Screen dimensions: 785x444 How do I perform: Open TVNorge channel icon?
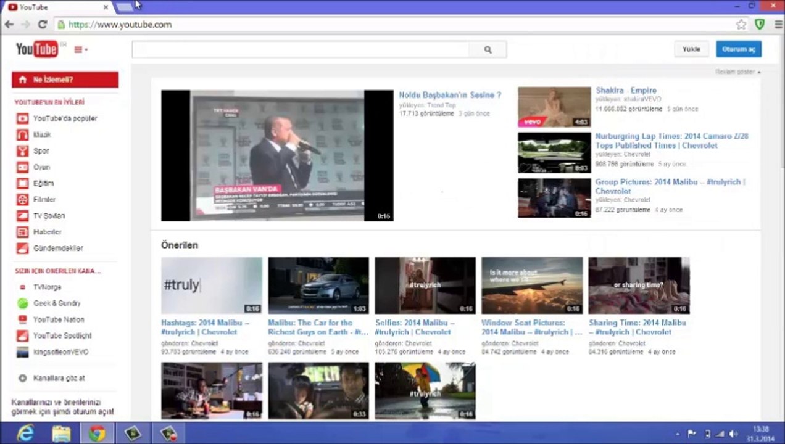(x=22, y=287)
